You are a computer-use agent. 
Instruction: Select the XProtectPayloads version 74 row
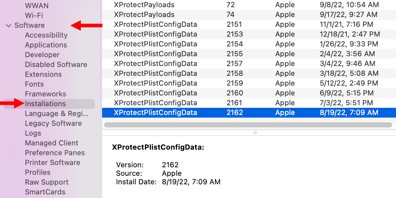click(x=249, y=15)
